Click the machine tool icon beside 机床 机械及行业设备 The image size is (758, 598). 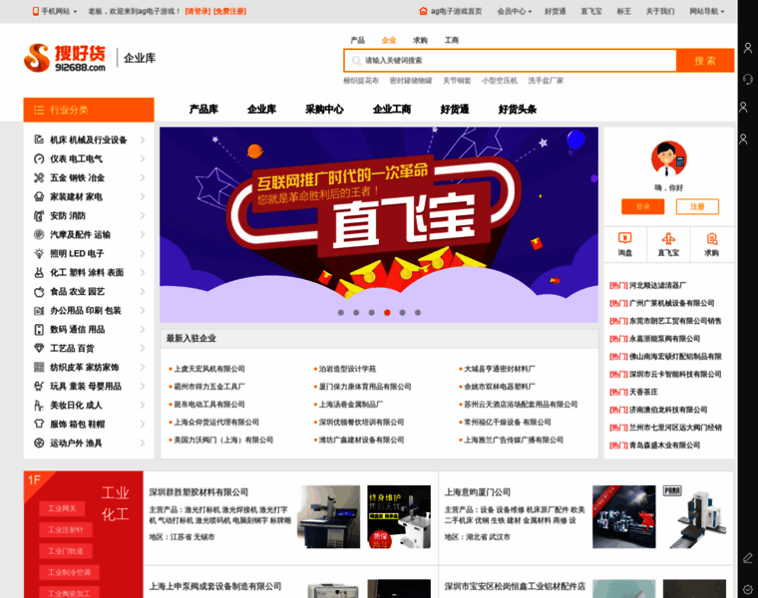[39, 140]
